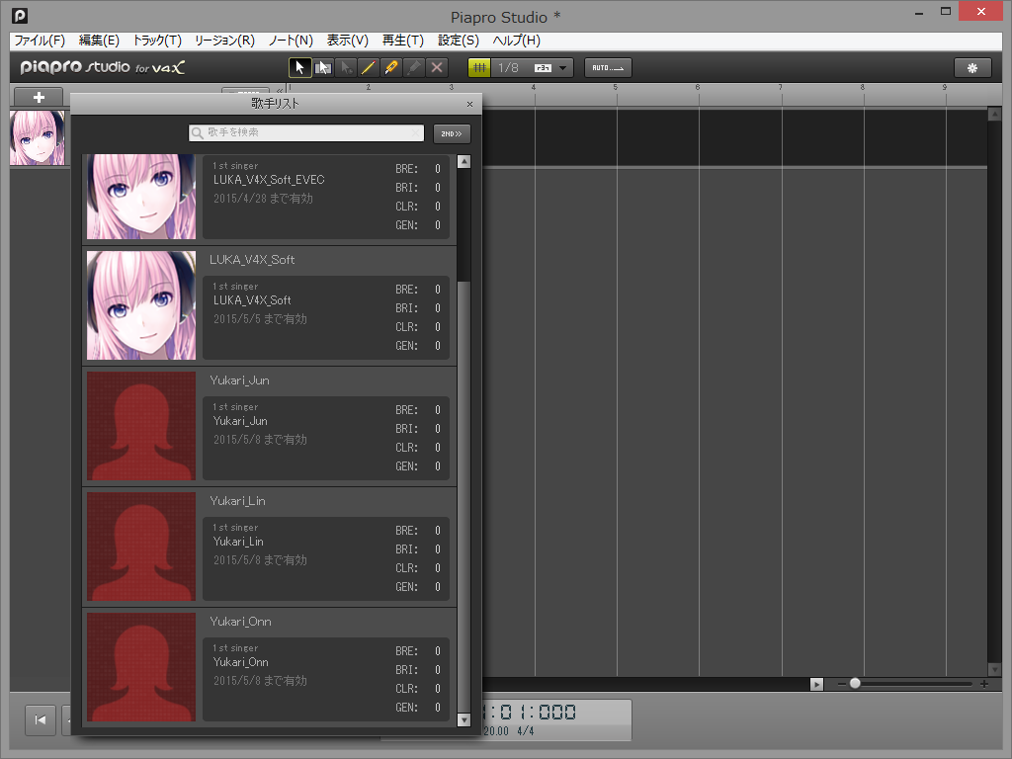Select LUKA_V4X_Soft_EVEC singer portrait

(141, 197)
